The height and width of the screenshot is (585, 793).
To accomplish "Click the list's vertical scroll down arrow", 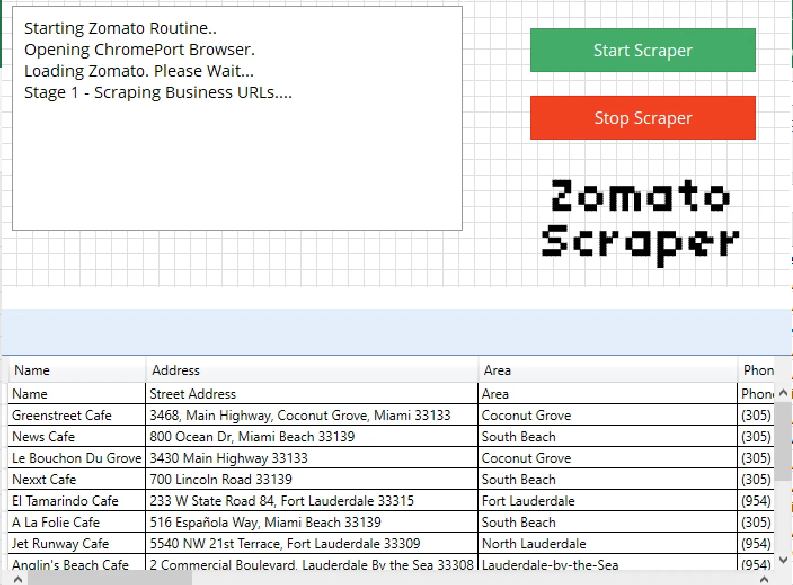I will click(x=783, y=560).
